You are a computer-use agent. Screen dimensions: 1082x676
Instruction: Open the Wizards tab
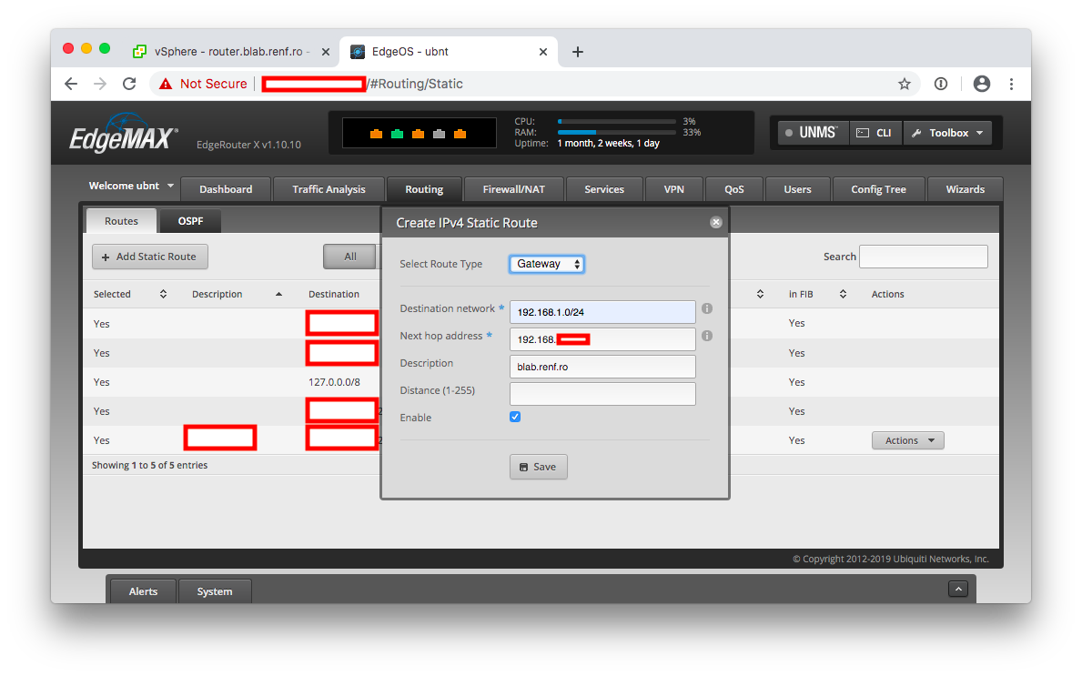(966, 189)
